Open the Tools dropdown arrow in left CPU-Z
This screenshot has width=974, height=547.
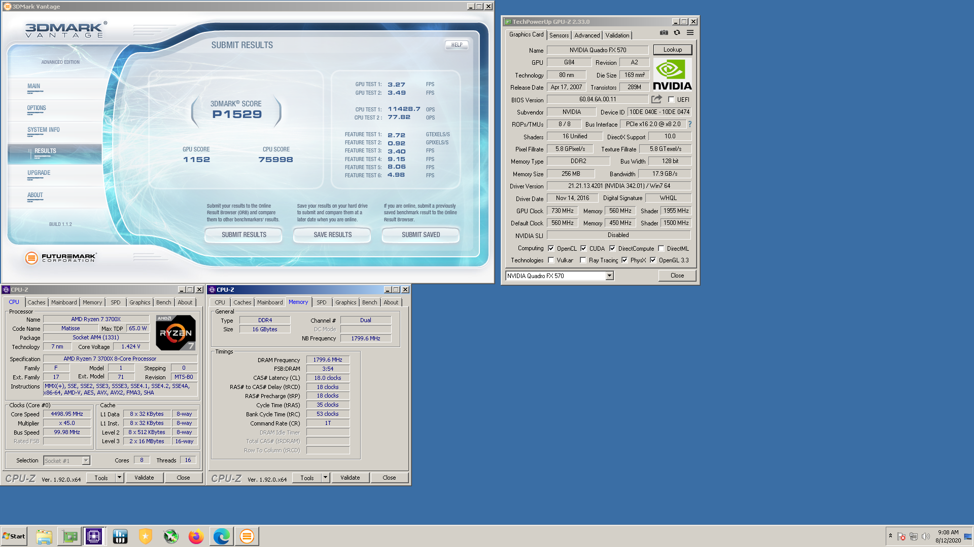point(119,478)
